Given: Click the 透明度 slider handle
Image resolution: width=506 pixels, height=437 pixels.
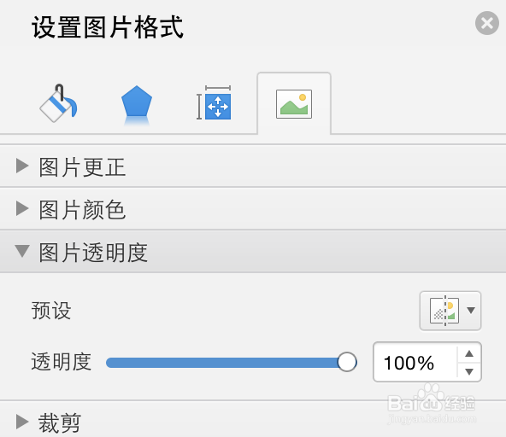Looking at the screenshot, I should click(347, 362).
